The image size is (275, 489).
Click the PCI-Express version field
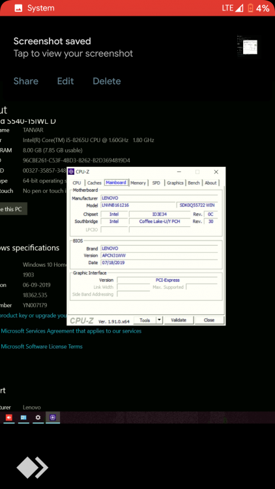tap(167, 280)
